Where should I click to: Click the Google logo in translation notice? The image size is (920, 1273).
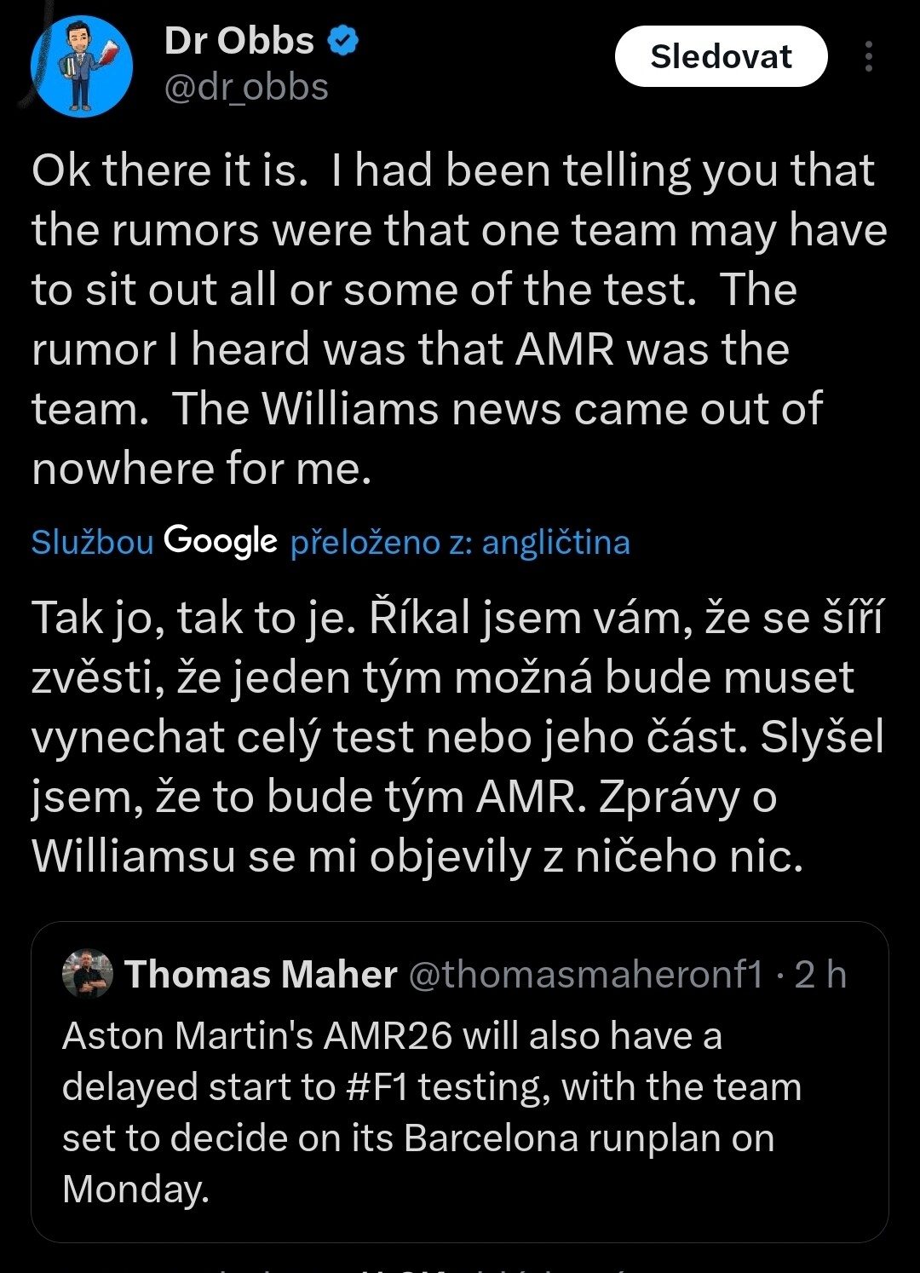coord(221,540)
